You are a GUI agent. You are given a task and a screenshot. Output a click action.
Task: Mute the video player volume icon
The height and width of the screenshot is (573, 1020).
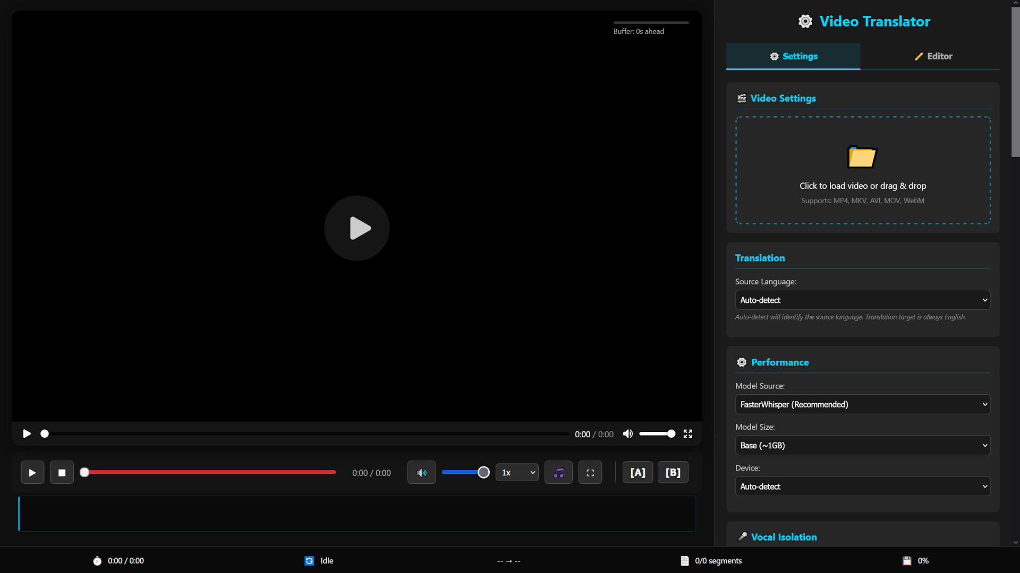coord(627,433)
